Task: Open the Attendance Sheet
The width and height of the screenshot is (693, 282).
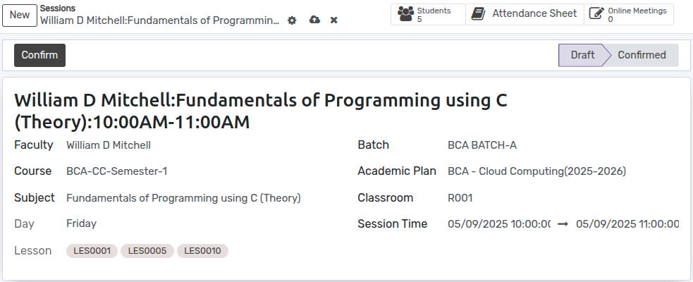Action: click(x=525, y=15)
